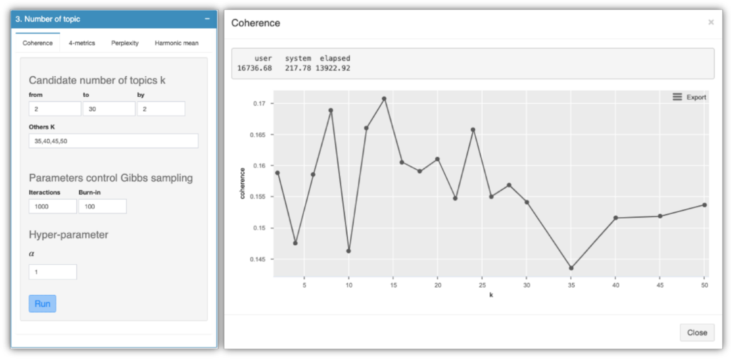Go to the Harmonic mean tab
The width and height of the screenshot is (731, 359).
[177, 43]
